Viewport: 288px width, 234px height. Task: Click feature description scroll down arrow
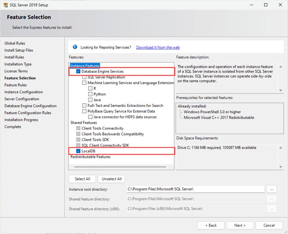click(281, 90)
